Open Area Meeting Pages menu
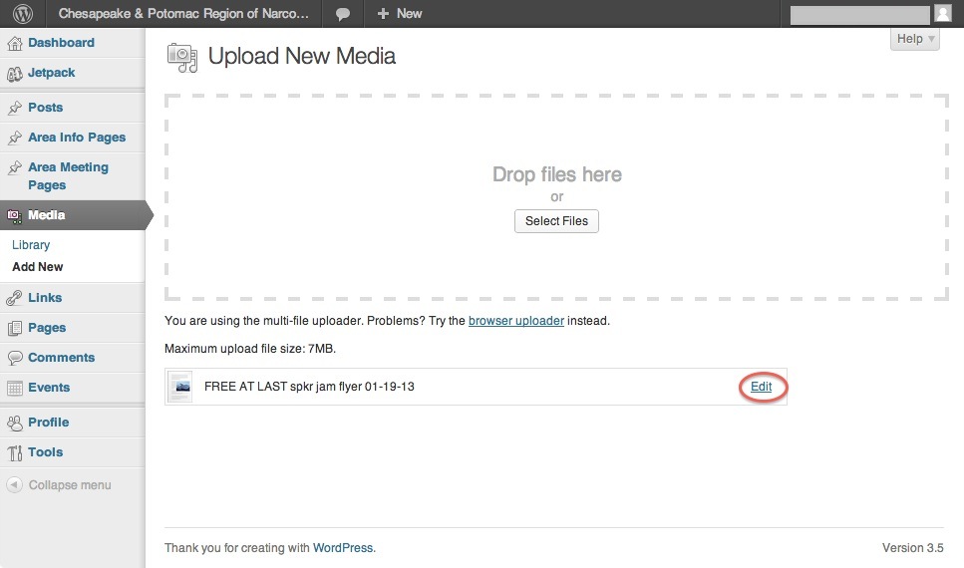The height and width of the screenshot is (568, 964). click(68, 175)
